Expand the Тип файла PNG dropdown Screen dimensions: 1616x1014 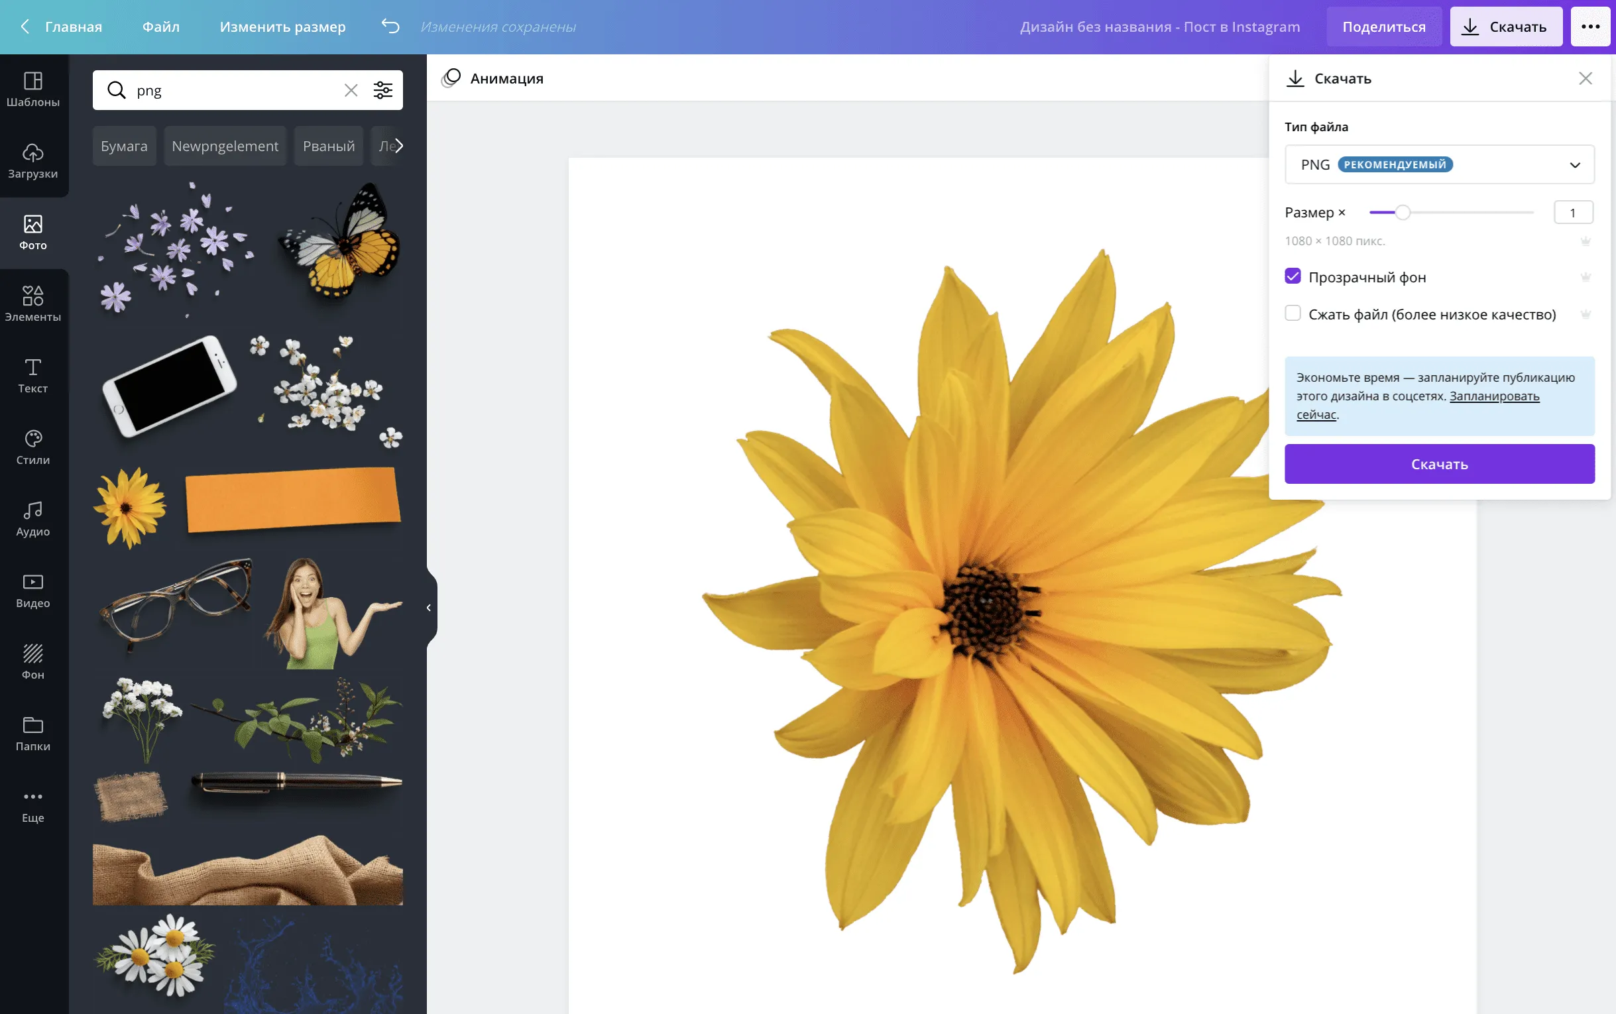[1439, 164]
